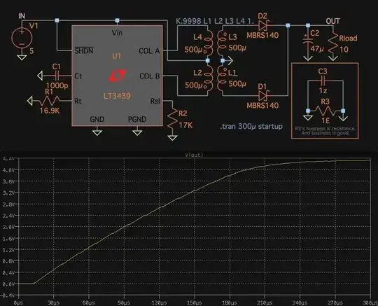378x306 pixels.
Task: Click MBRS140 label under D1
Action: [x=262, y=105]
